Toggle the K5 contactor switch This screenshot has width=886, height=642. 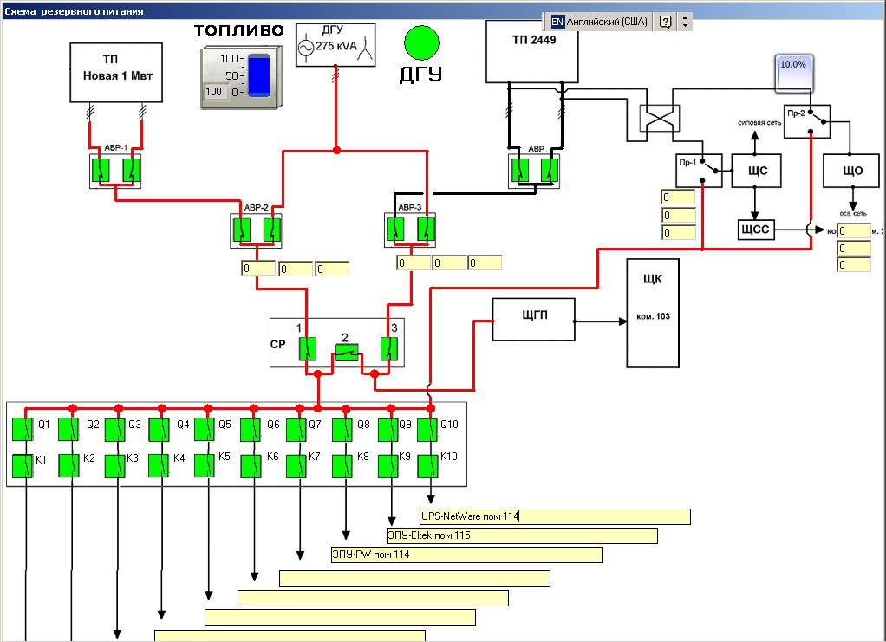tap(205, 465)
